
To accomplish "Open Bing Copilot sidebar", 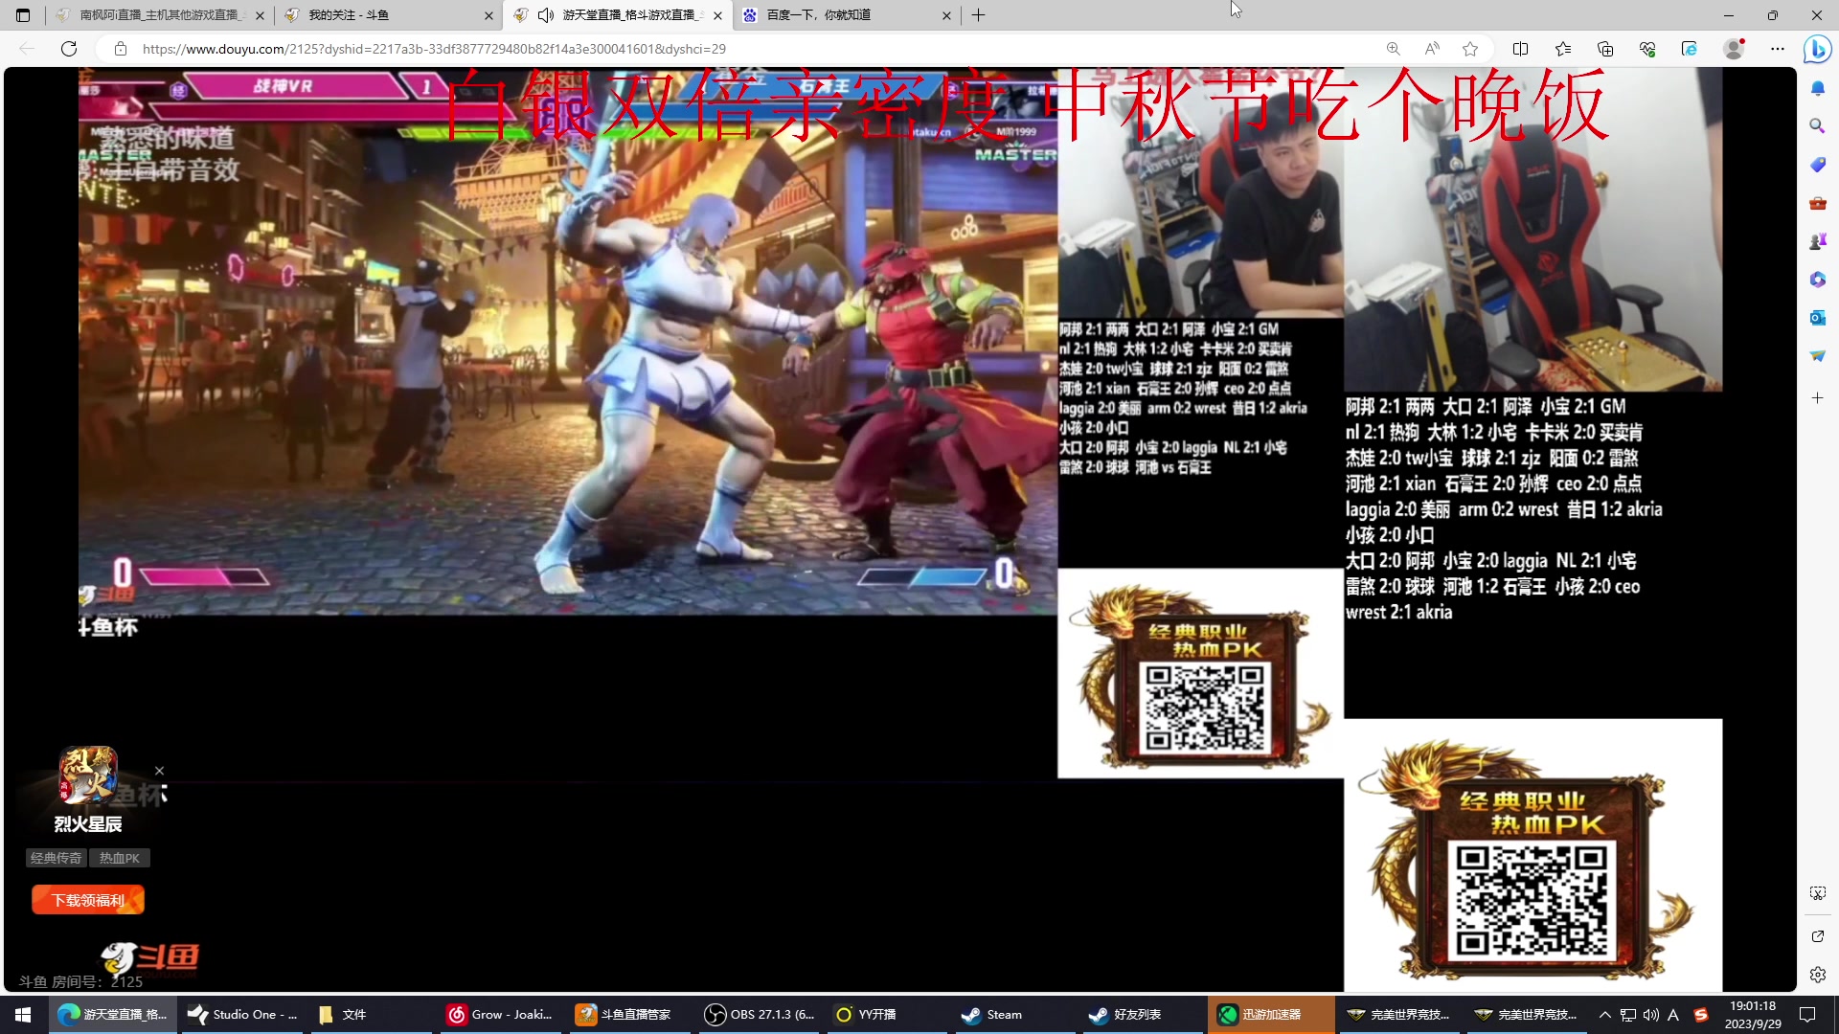I will pos(1817,49).
